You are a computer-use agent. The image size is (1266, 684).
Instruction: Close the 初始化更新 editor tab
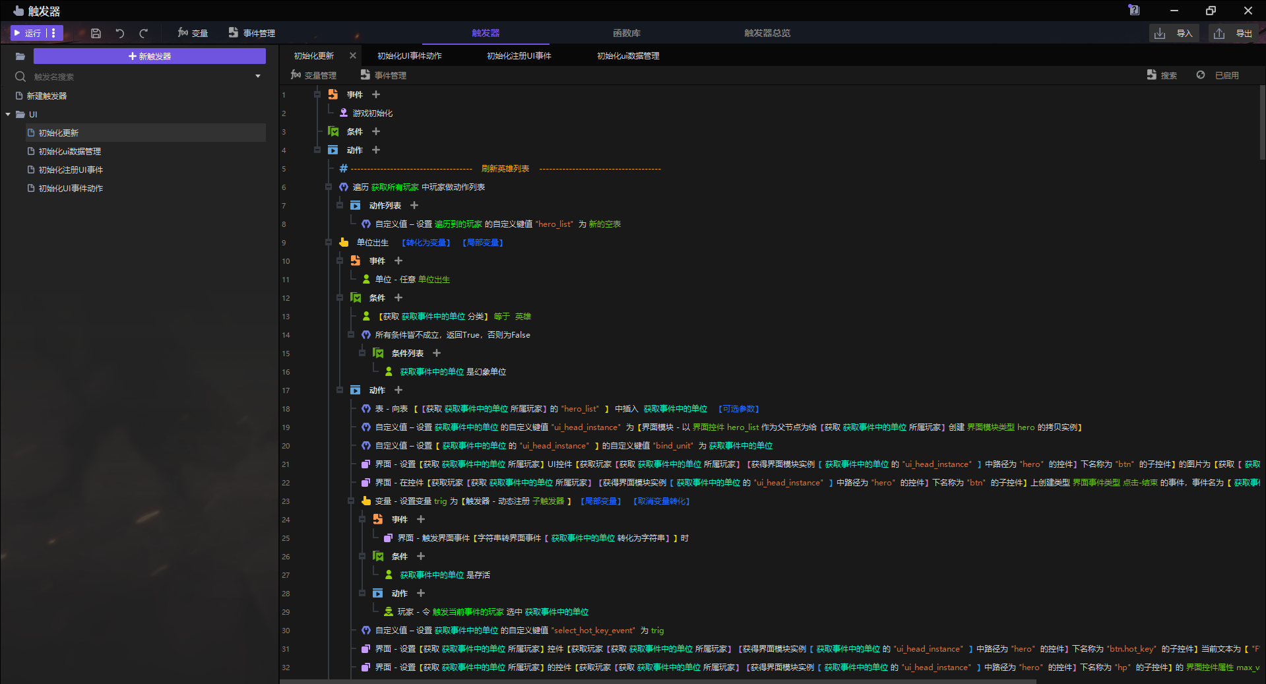pyautogui.click(x=353, y=55)
